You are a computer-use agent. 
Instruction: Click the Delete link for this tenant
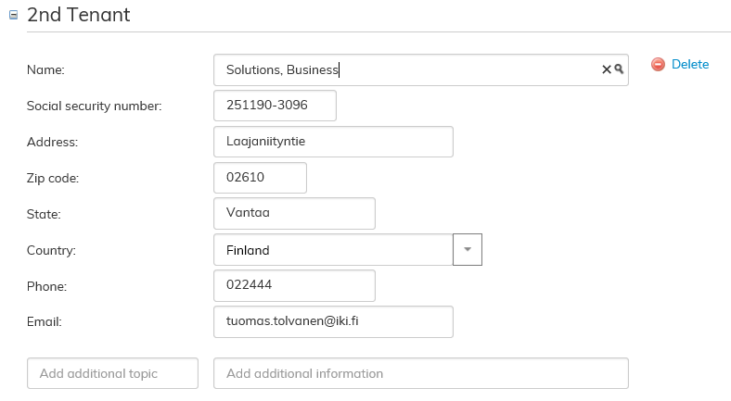click(689, 65)
